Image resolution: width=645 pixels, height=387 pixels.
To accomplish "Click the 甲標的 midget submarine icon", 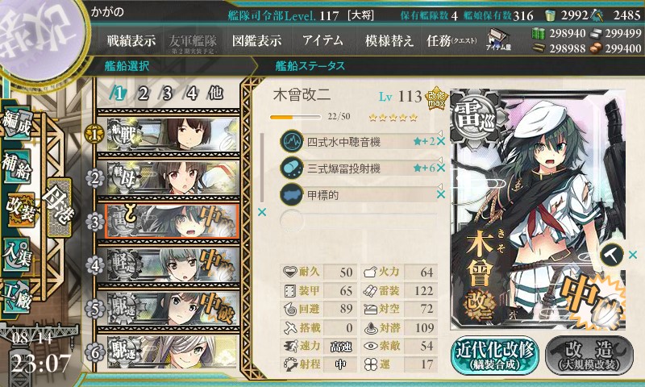I will pos(292,194).
